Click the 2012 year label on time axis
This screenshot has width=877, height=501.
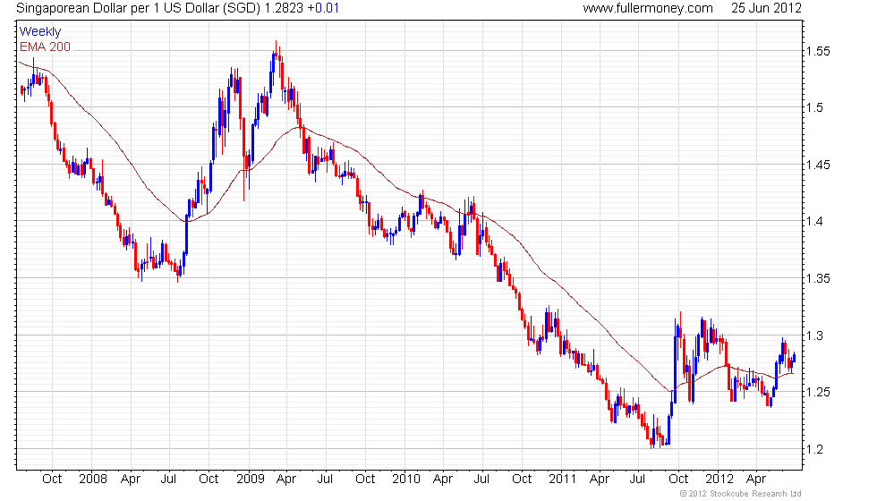(719, 480)
